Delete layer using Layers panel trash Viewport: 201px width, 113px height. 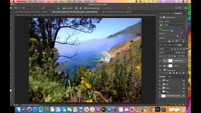[183, 73]
